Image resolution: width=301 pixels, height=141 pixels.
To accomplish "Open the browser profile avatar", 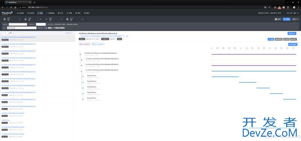I will [x=294, y=7].
